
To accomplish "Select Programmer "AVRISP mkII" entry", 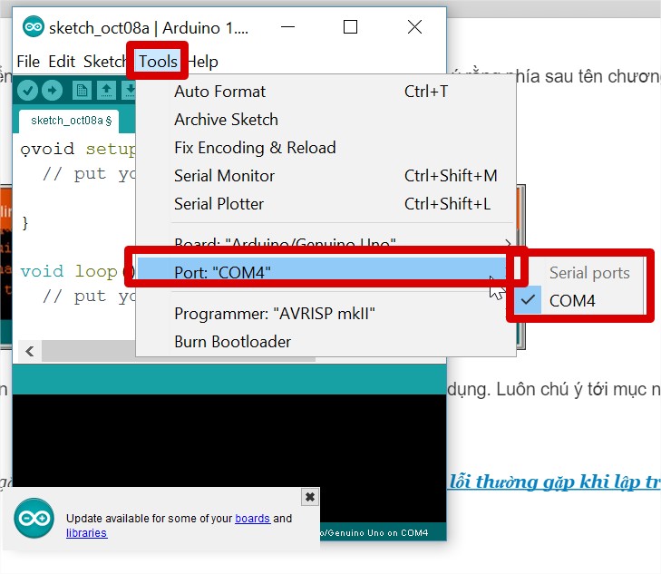I will 326,314.
